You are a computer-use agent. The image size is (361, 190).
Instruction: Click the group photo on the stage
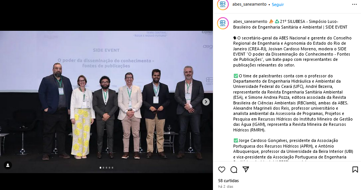pos(106,102)
